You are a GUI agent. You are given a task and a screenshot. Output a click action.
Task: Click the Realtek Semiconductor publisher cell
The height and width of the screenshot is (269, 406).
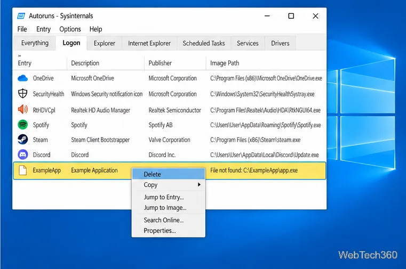[x=175, y=110]
